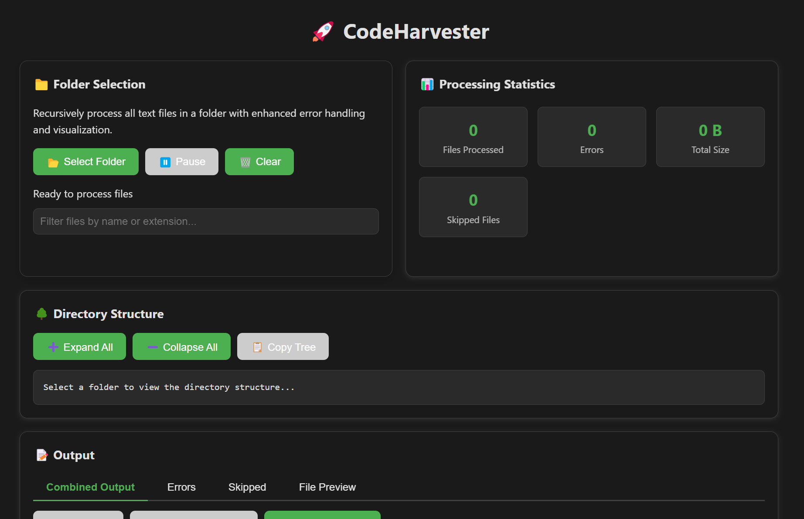Screen dimensions: 804x519
Task: Click the clipboard icon on Copy Tree
Action: click(x=257, y=346)
